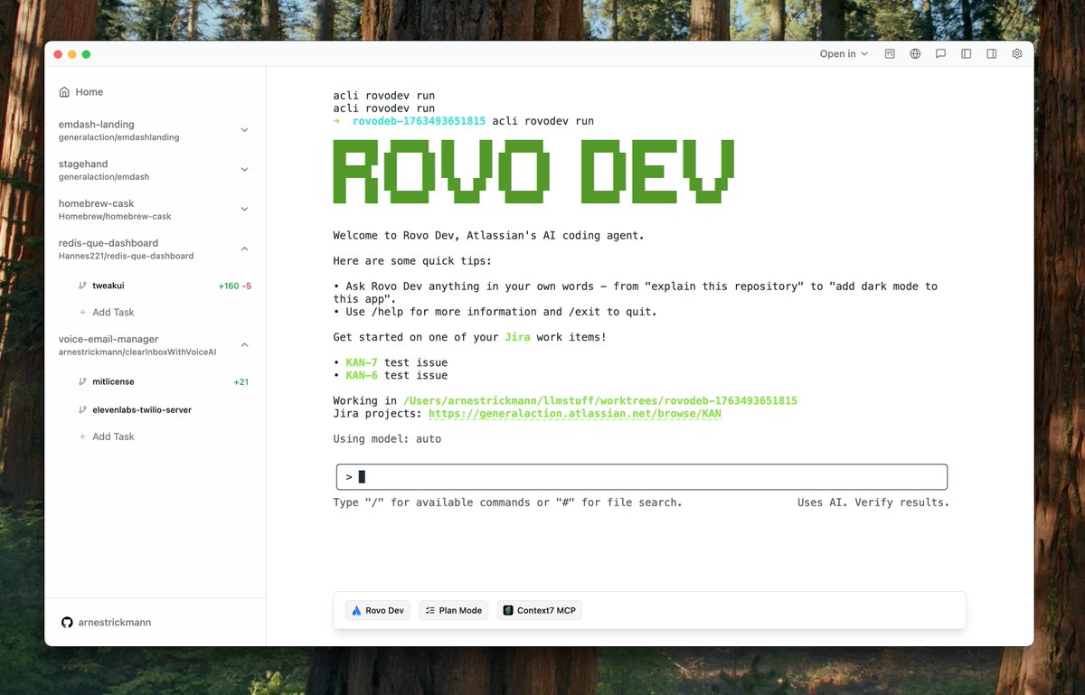Screen dimensions: 1085x695
Task: Open the generalaction.atlassian.net Jira projects URL
Action: (575, 414)
